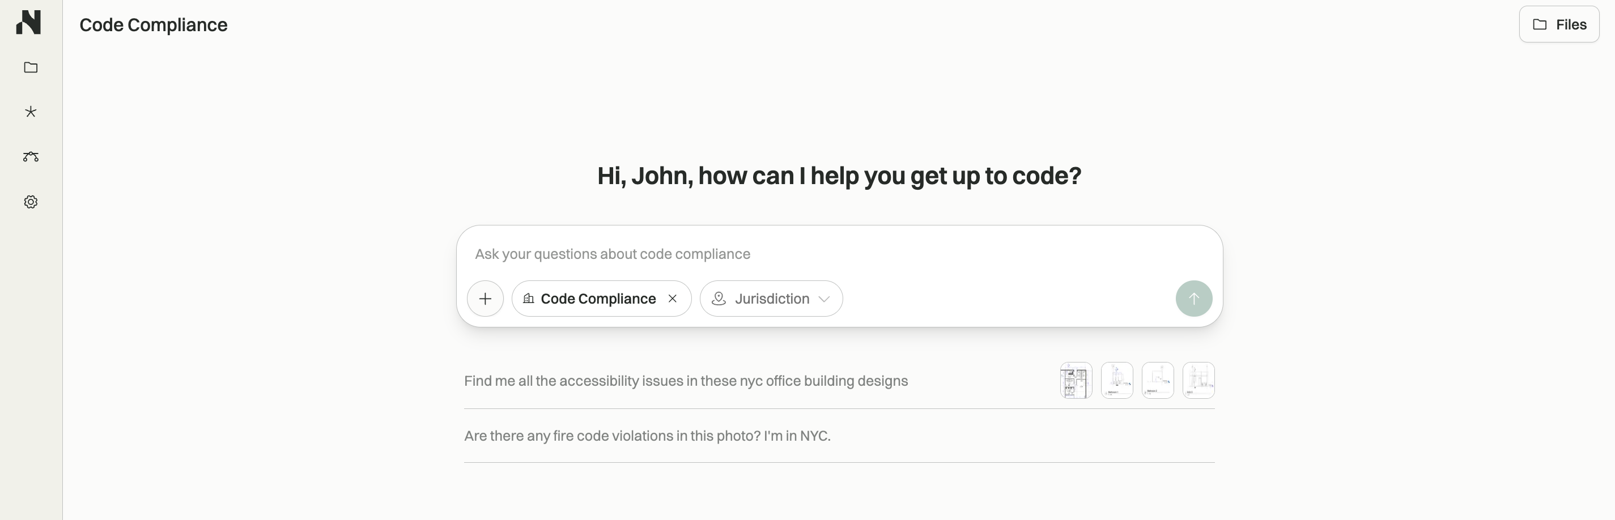
Task: Open the settings gear icon
Action: (x=30, y=201)
